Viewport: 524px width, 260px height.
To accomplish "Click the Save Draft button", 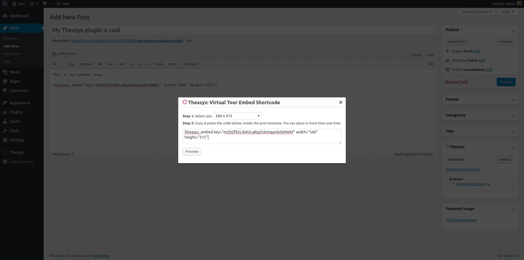I will (456, 41).
